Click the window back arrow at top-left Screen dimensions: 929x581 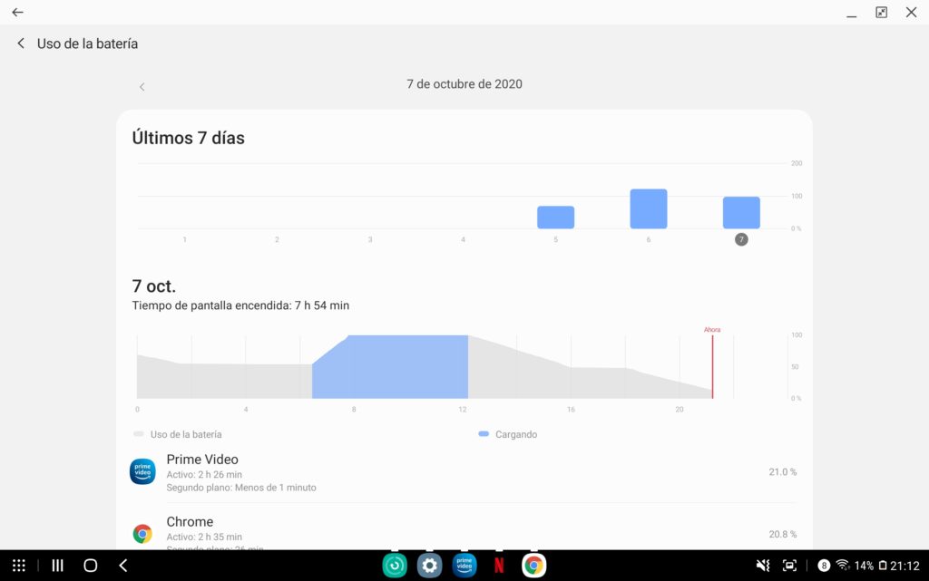pyautogui.click(x=17, y=13)
